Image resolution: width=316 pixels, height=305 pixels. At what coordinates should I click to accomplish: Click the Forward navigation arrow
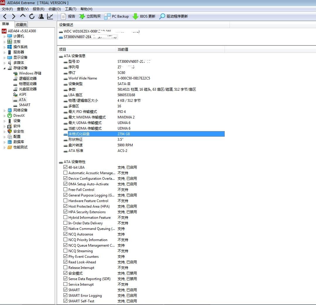tap(14, 16)
